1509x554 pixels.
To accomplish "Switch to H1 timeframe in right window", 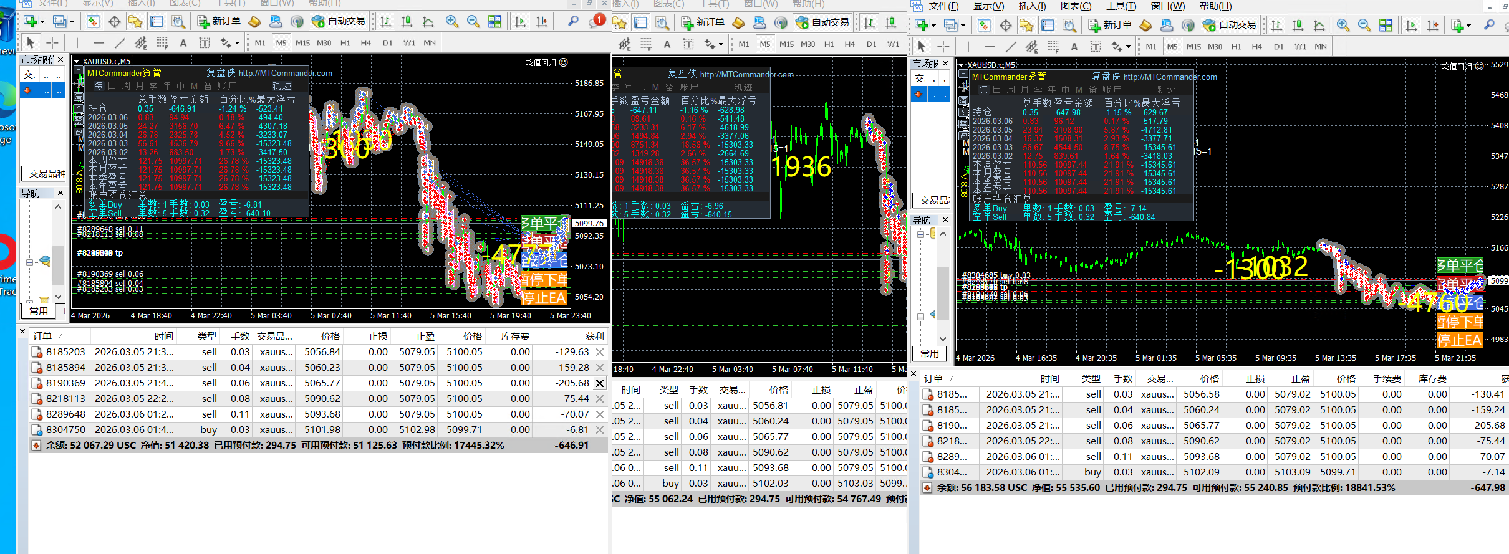I will tap(1236, 47).
